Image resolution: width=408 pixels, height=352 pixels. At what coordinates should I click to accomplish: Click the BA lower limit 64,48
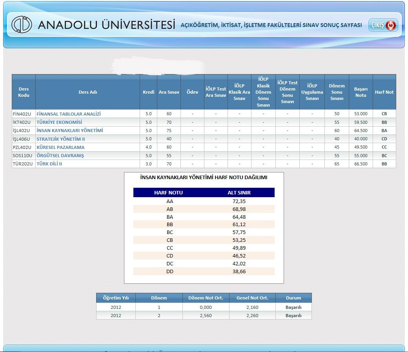[239, 217]
